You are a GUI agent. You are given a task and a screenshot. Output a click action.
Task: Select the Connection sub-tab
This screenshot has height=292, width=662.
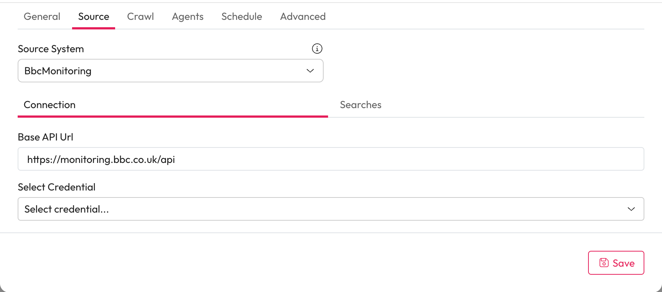point(50,105)
